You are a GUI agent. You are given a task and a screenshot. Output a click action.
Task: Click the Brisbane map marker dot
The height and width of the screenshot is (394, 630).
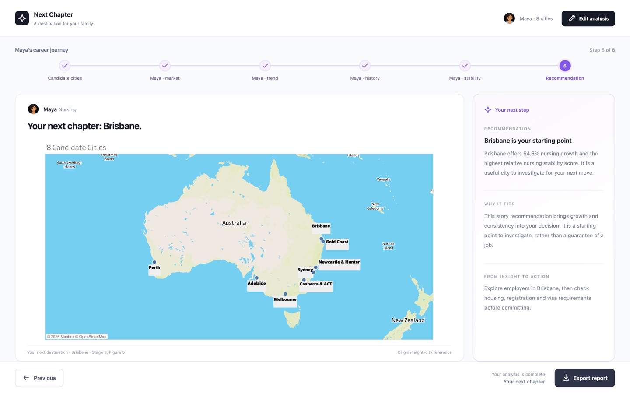[321, 239]
